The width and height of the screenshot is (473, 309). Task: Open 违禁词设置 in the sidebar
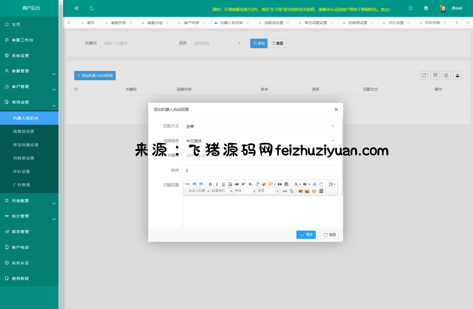point(24,131)
